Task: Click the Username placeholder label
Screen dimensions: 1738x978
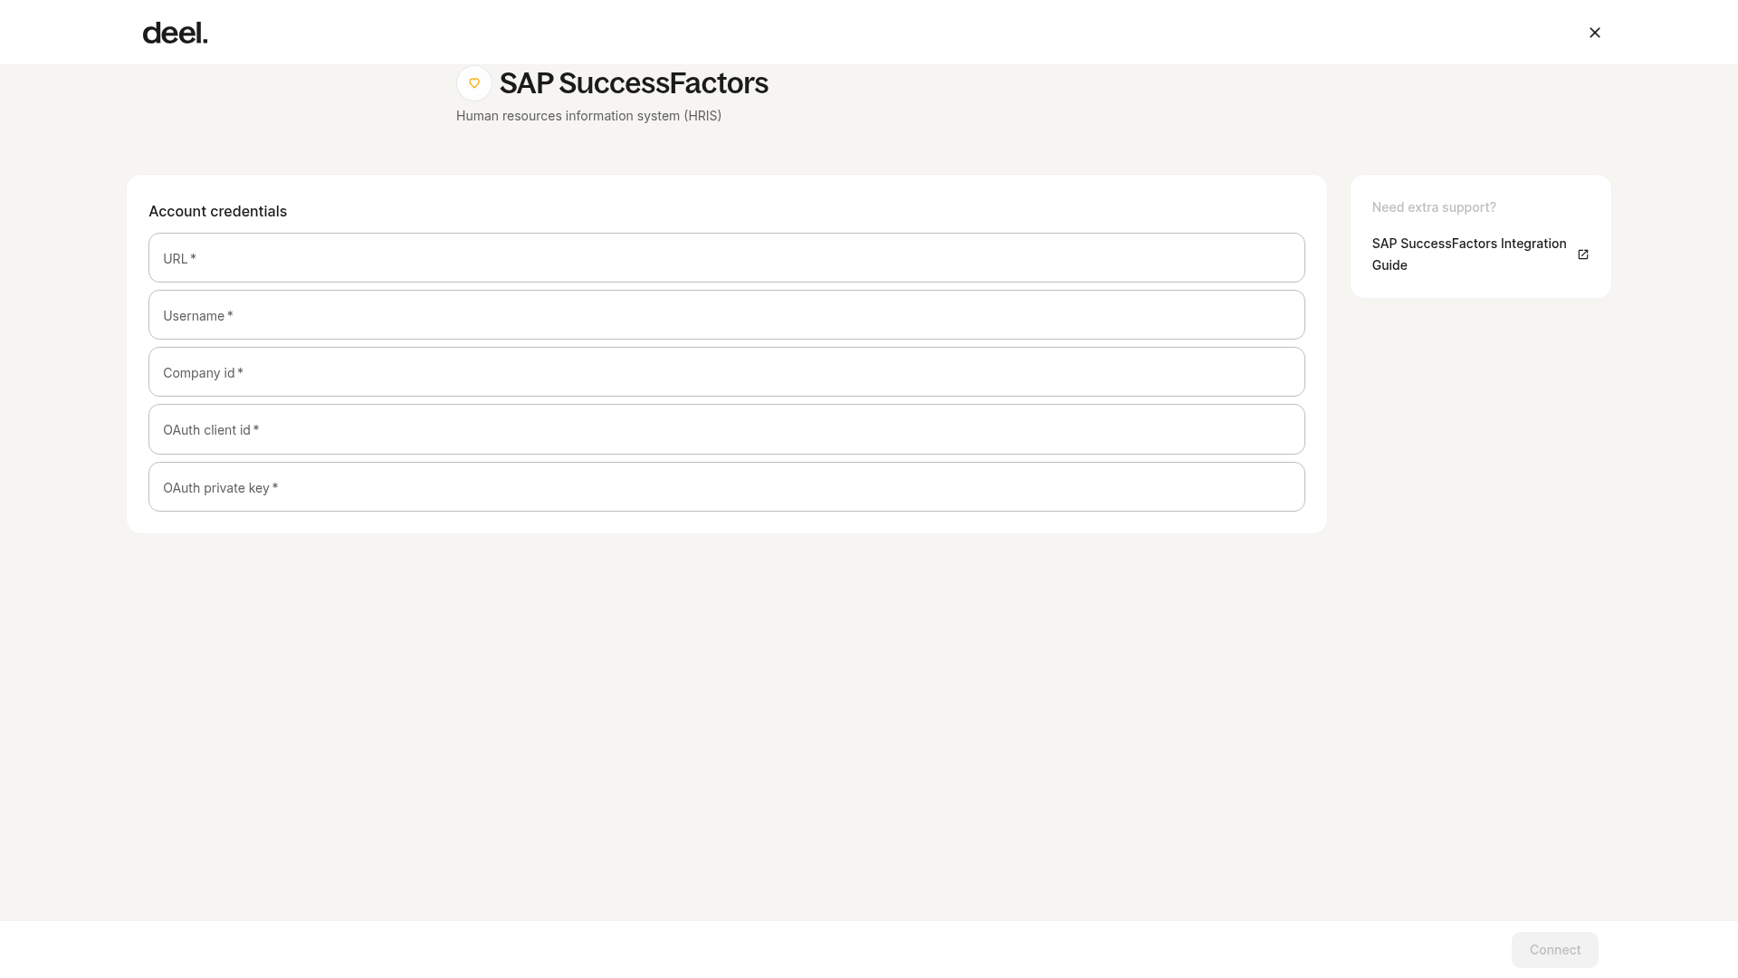Action: tap(198, 316)
